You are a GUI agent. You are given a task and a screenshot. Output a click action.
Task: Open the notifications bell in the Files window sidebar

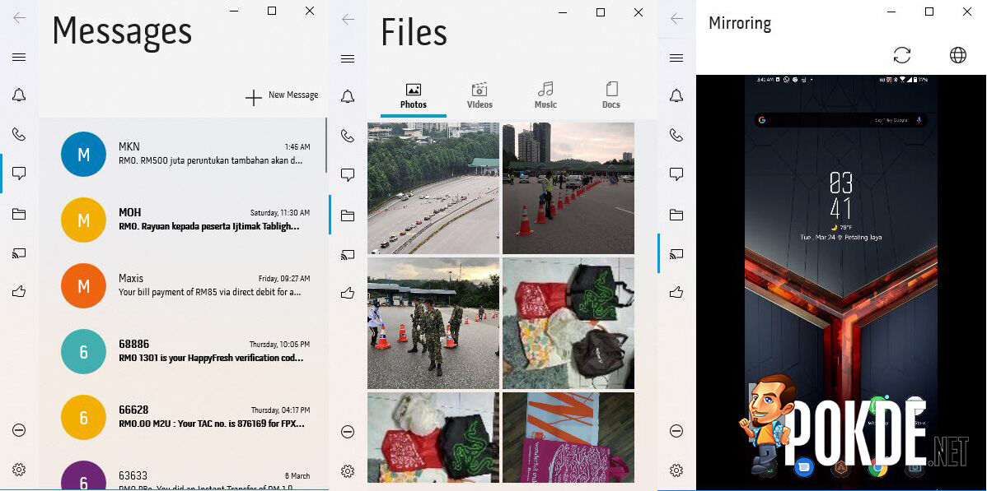coord(348,96)
